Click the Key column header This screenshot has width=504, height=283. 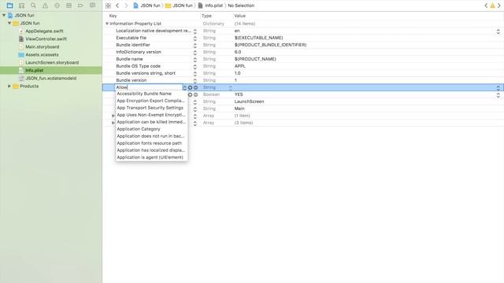coord(113,16)
